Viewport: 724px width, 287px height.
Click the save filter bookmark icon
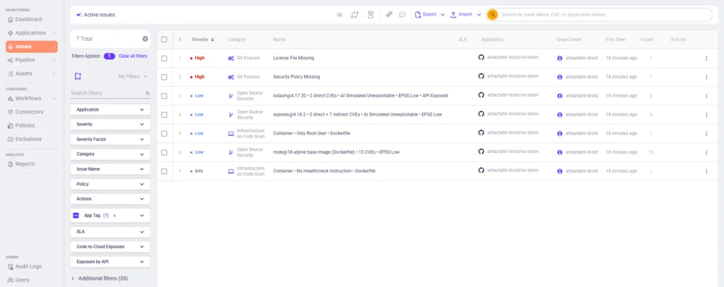tap(78, 76)
